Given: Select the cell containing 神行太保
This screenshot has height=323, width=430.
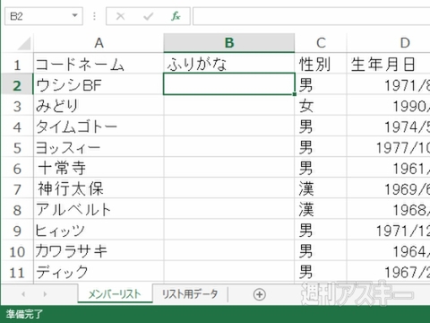Looking at the screenshot, I should (99, 188).
